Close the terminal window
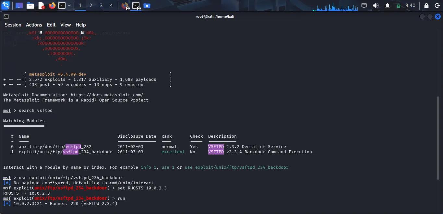Viewport: 443px width, 214px height. pyautogui.click(x=438, y=16)
